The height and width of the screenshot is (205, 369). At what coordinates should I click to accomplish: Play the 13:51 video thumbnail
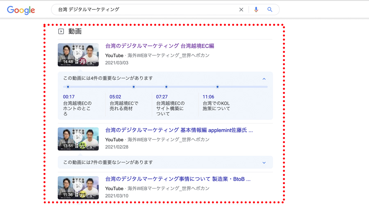(78, 139)
